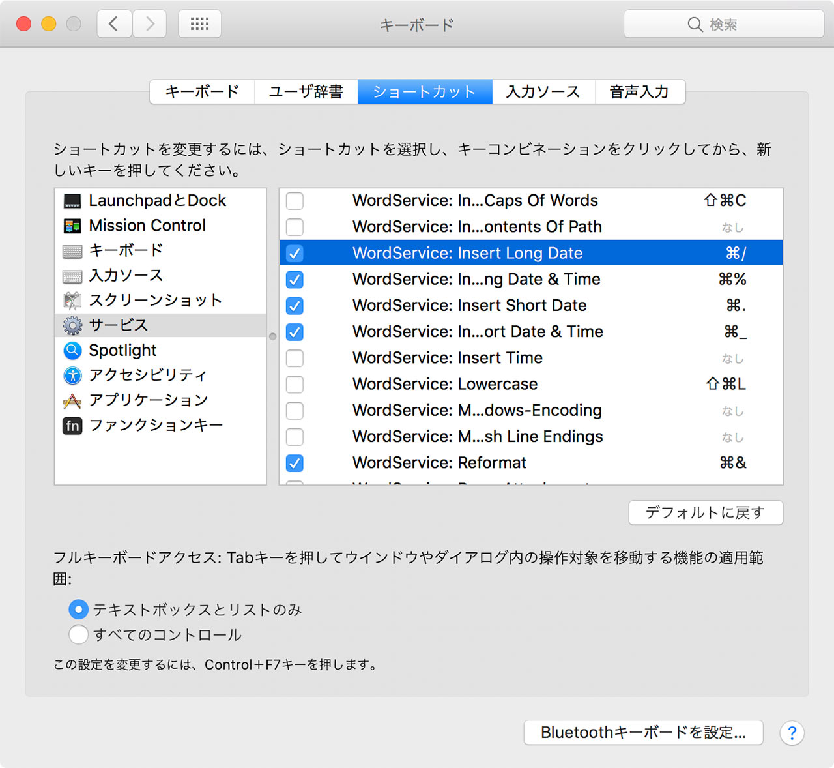The width and height of the screenshot is (834, 768).
Task: Enable M...dows-Encoding checkbox
Action: point(295,411)
